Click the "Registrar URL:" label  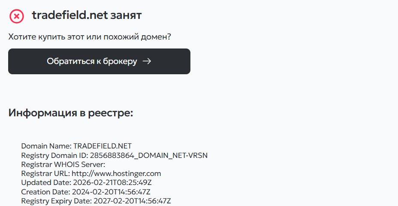[45, 173]
